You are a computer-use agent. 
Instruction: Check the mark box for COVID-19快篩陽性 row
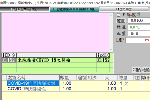coord(142,88)
